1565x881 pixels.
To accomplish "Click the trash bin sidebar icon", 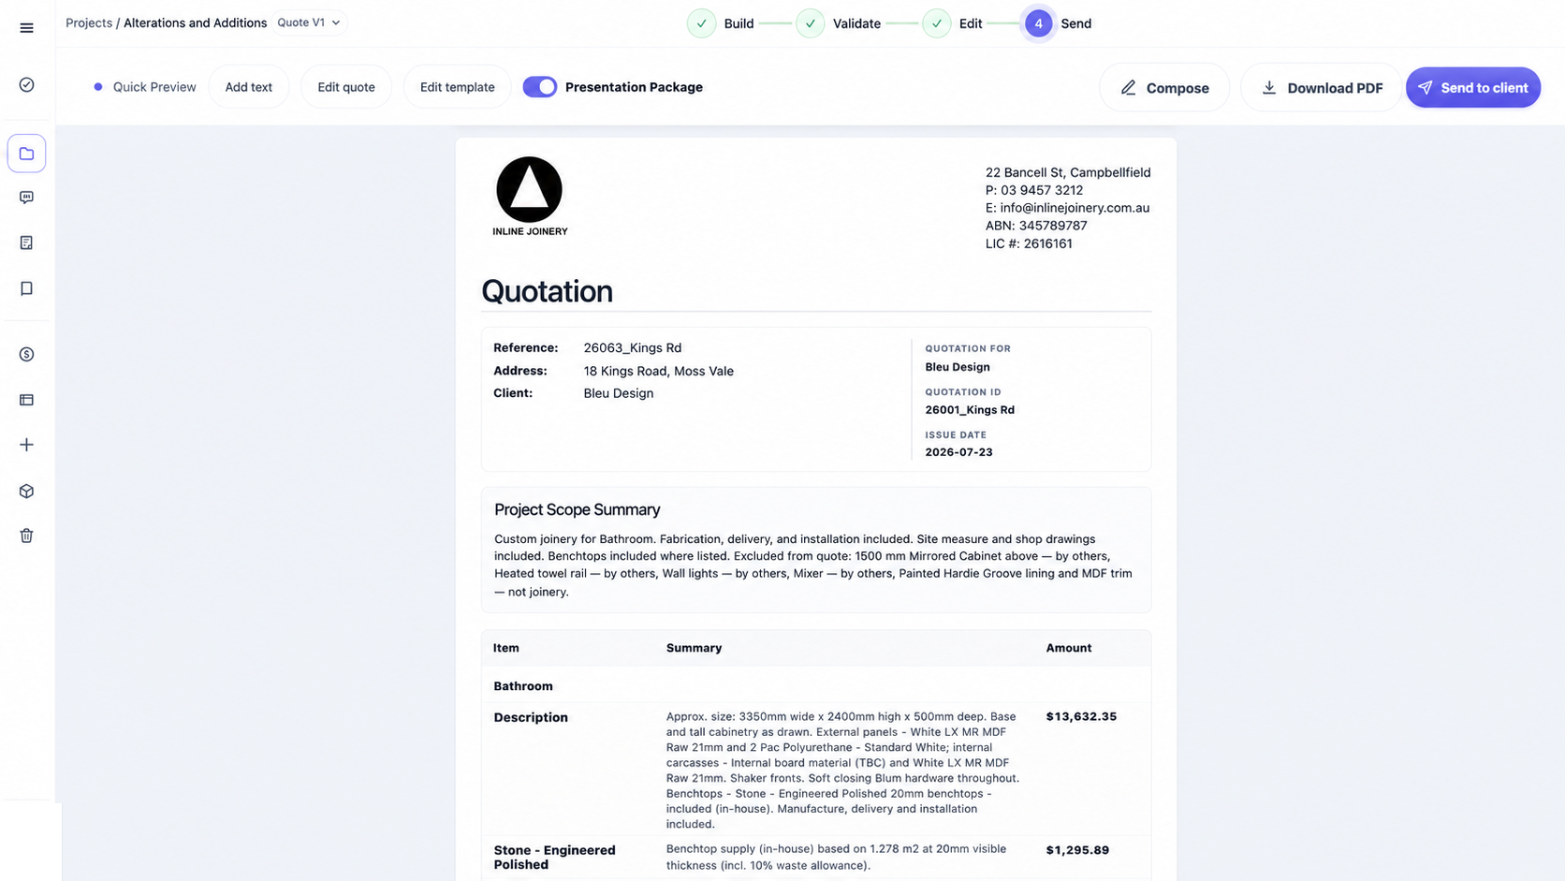I will [x=26, y=536].
